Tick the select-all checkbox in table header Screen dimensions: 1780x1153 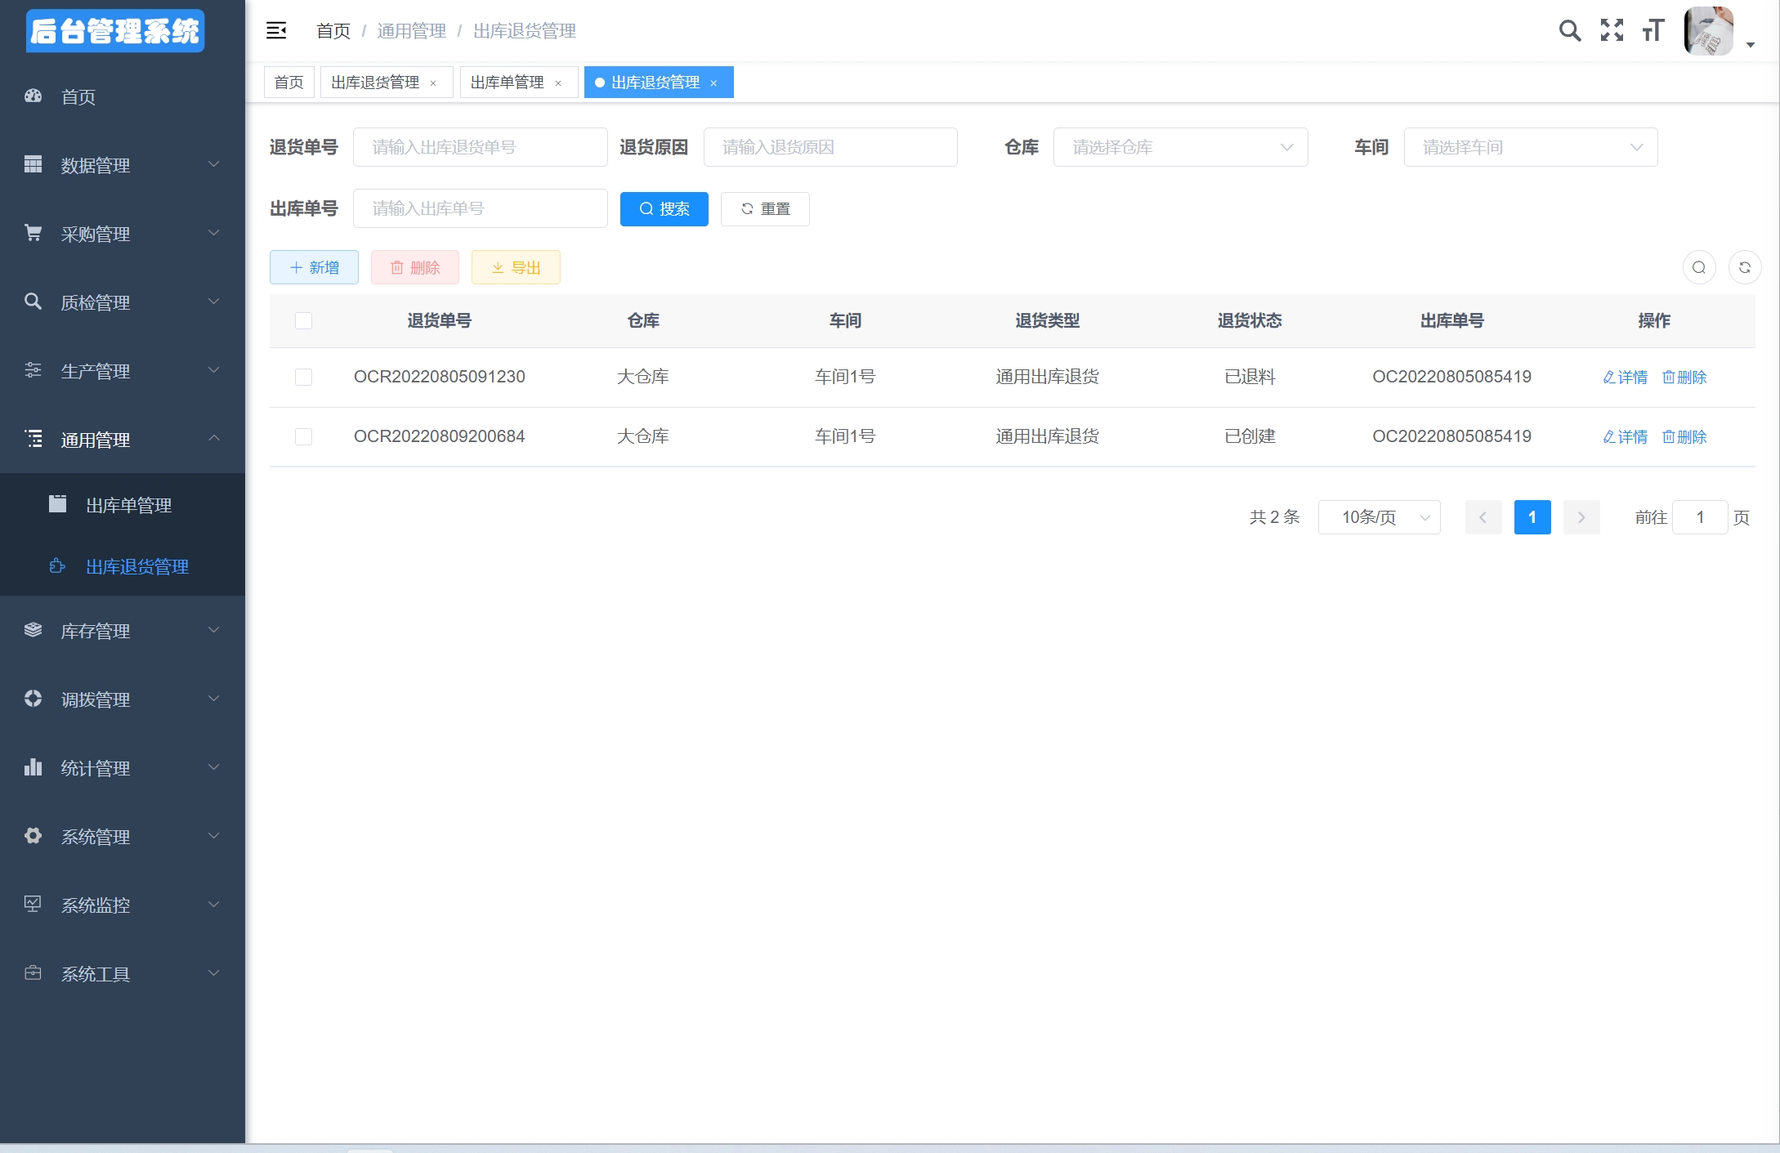pyautogui.click(x=303, y=320)
